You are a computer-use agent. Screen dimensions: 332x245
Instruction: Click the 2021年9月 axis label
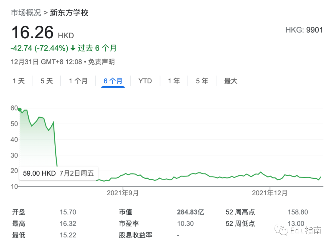tap(123, 193)
